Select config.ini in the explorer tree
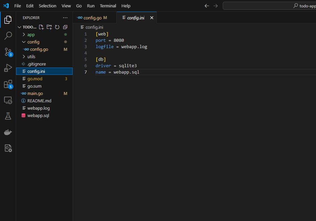 (44, 71)
